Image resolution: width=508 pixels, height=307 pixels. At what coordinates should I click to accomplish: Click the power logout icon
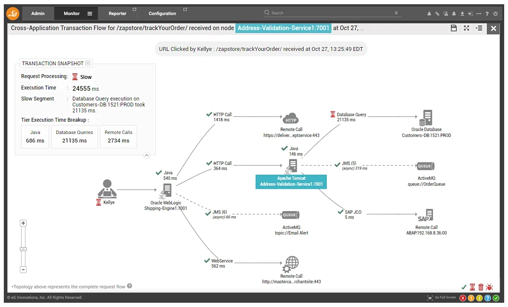[x=495, y=14]
